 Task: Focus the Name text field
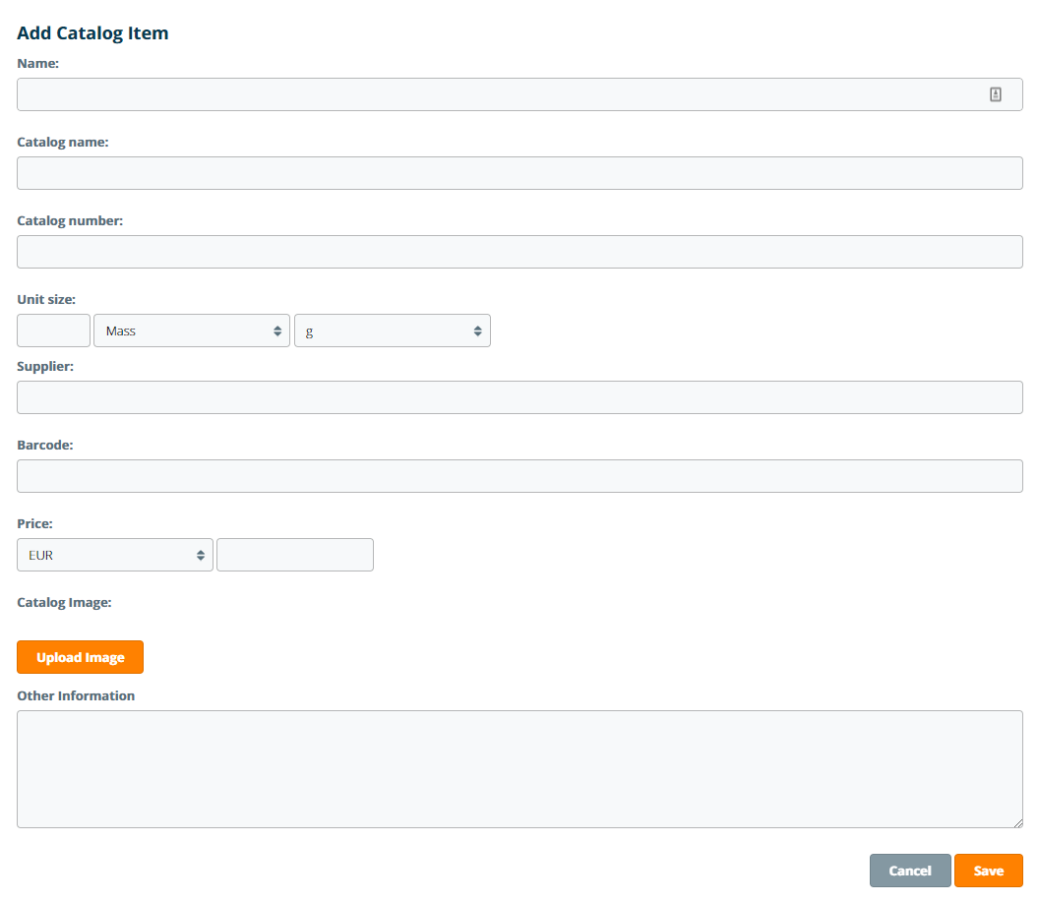click(x=492, y=94)
